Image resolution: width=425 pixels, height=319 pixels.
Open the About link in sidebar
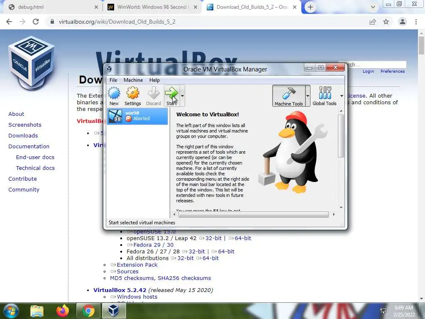click(x=16, y=114)
